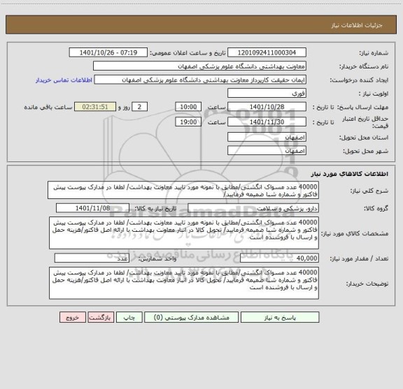Click the پاسخ به نیاز button
403x389 pixels.
tap(280, 317)
